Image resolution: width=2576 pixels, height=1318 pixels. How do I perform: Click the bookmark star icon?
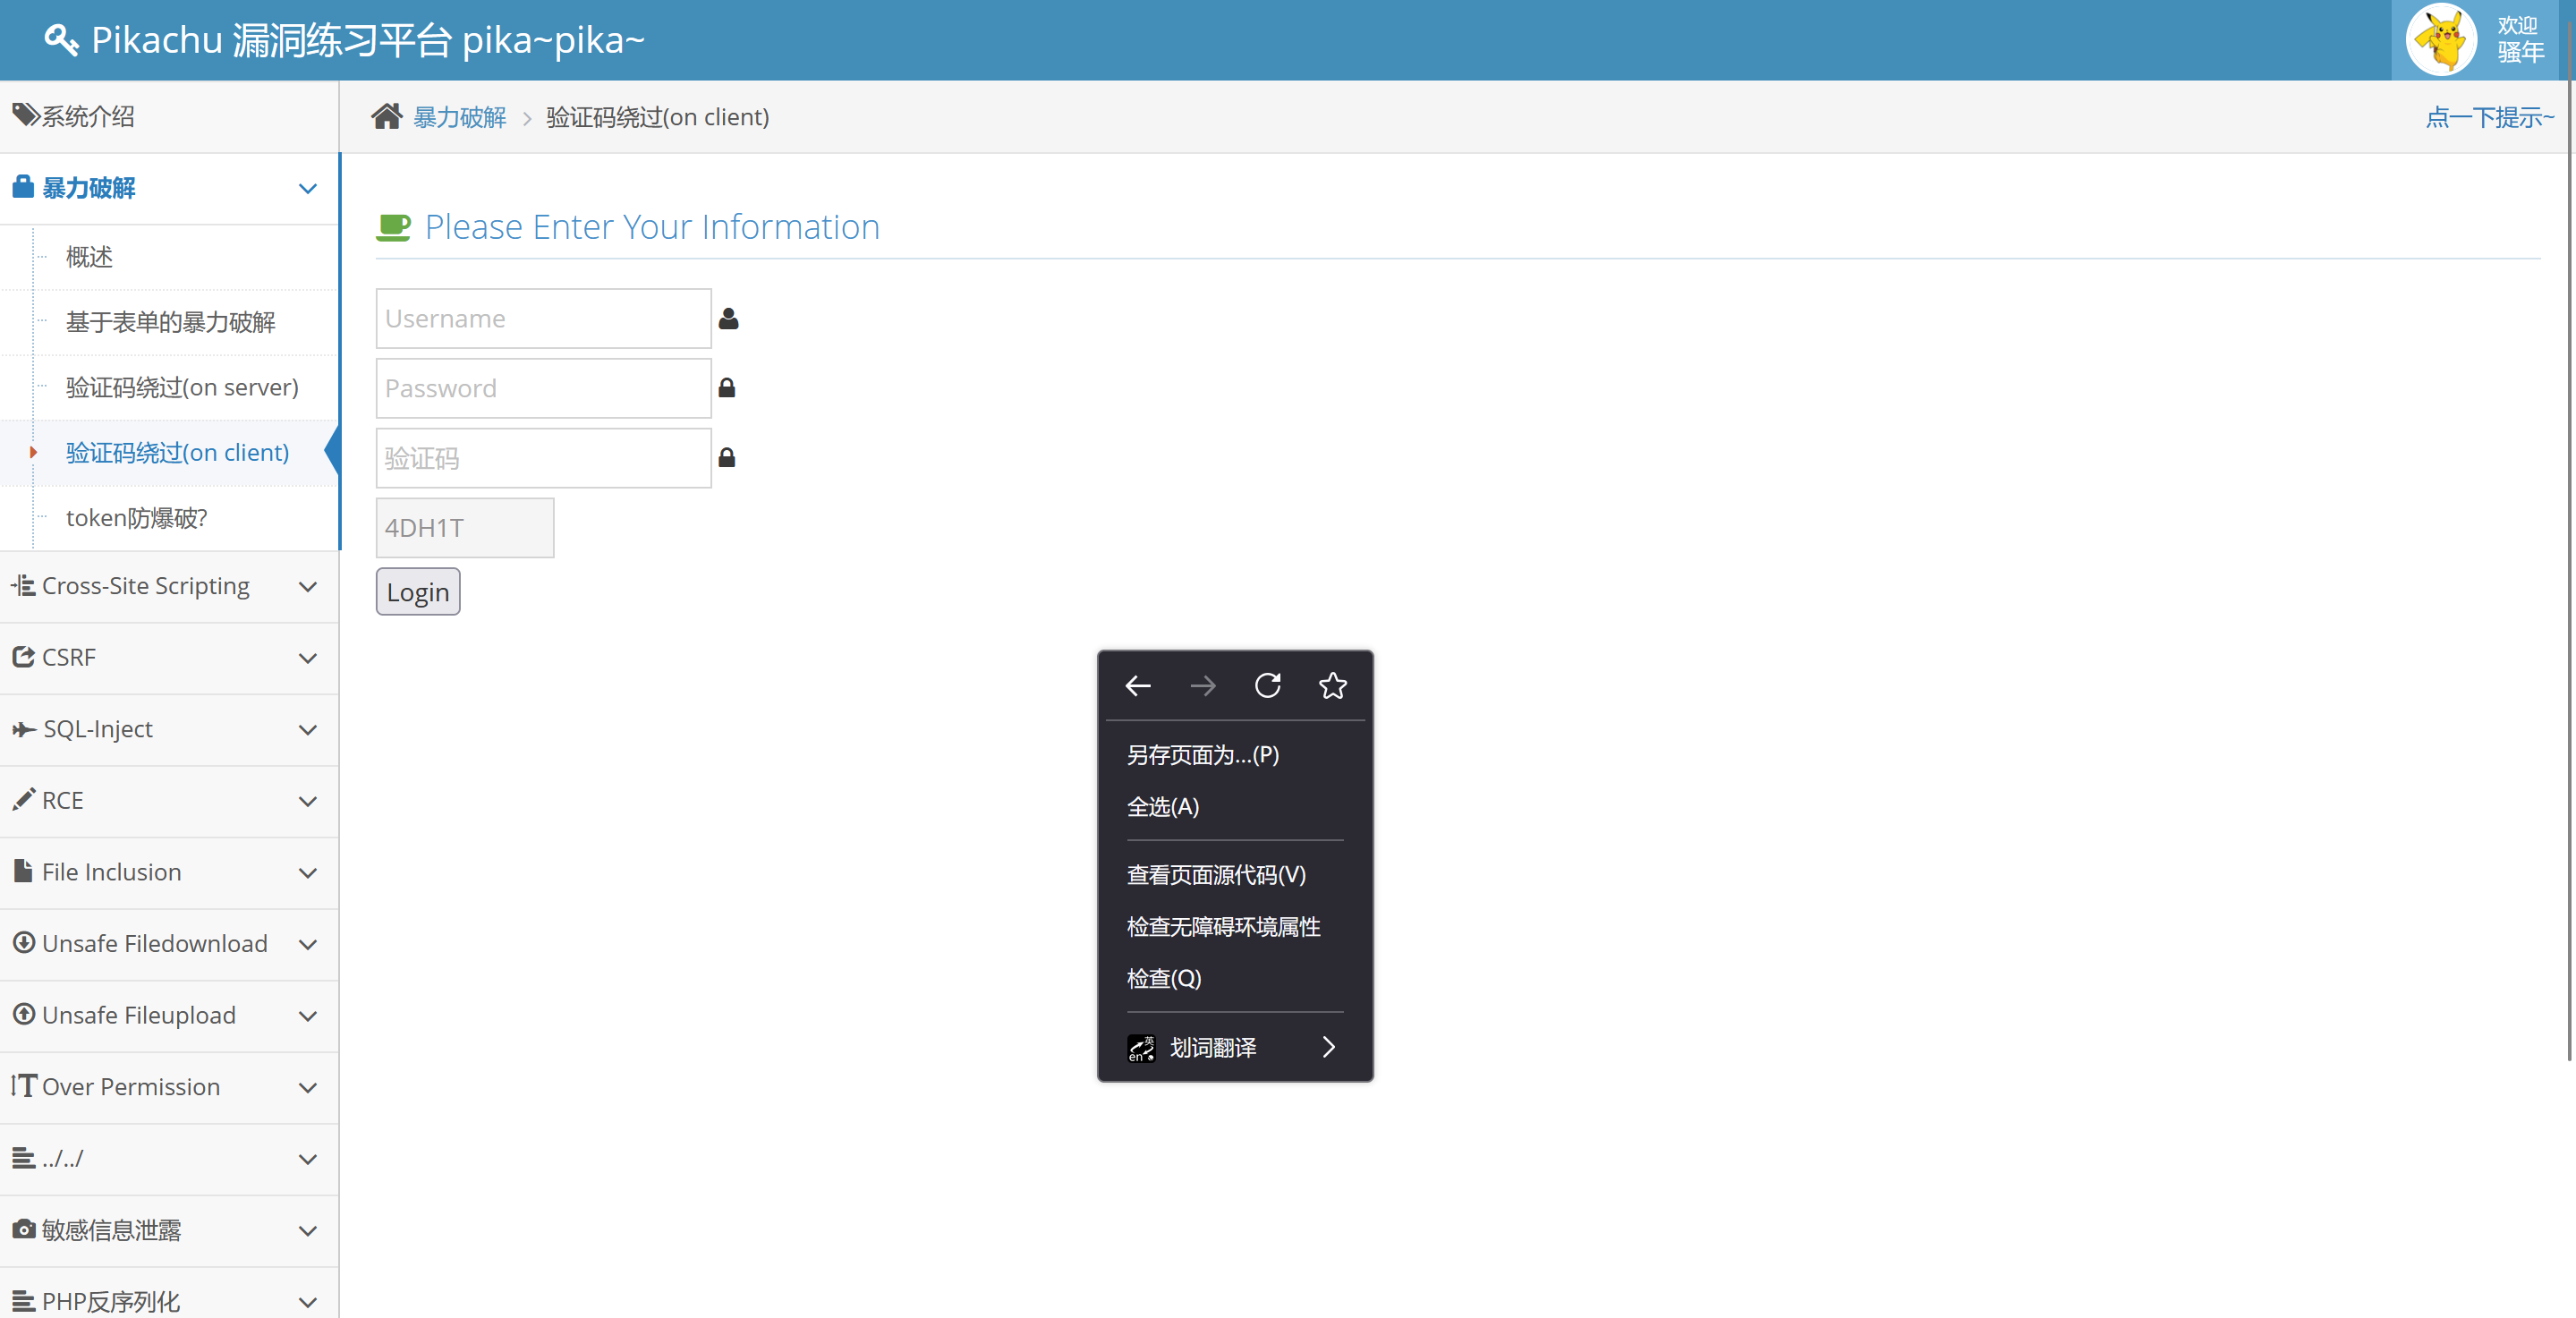[1332, 686]
